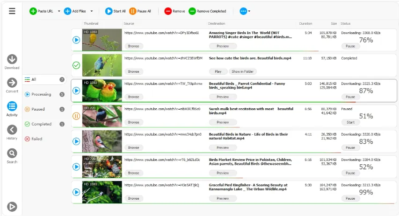This screenshot has height=216, width=399.
Task: Click status icon of Parrot Confidential row
Action: tap(76, 91)
